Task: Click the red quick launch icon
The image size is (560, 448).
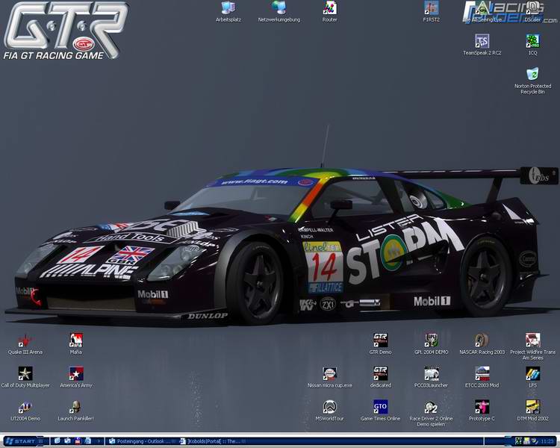Action: (x=78, y=441)
